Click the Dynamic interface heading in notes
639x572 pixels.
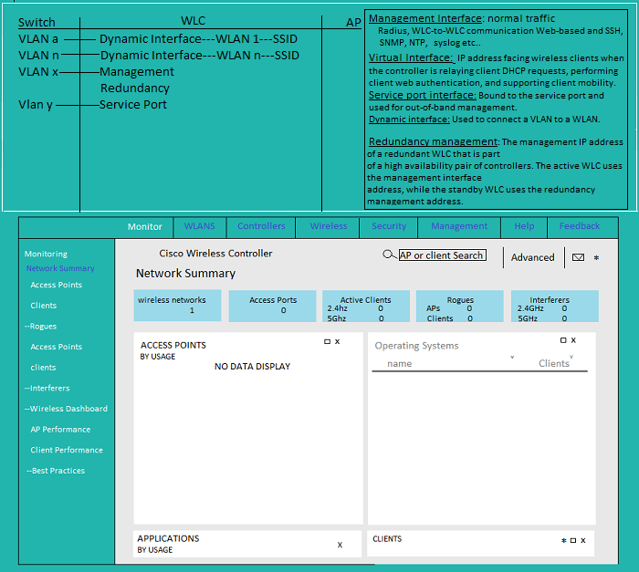(x=409, y=120)
